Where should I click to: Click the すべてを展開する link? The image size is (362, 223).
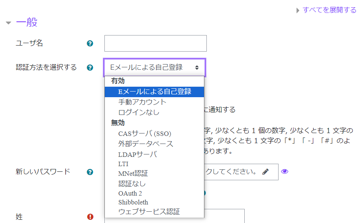[x=329, y=10]
